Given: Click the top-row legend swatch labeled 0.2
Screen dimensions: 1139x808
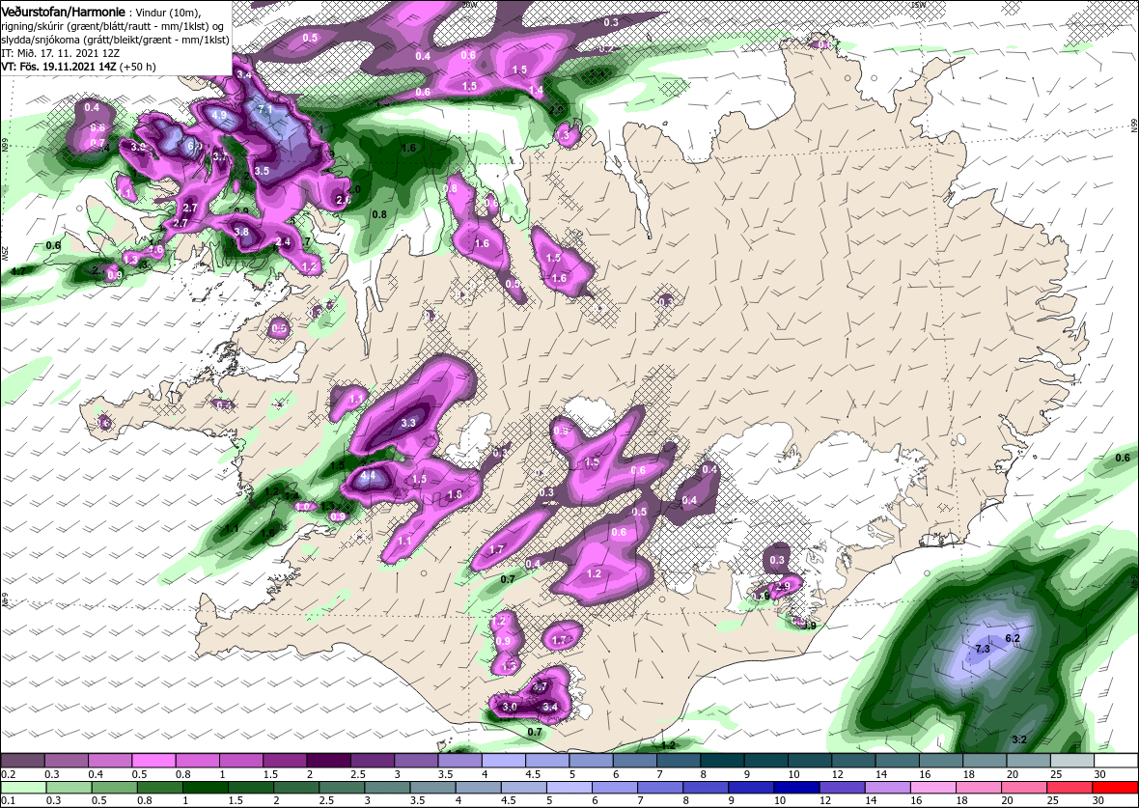Looking at the screenshot, I should tap(22, 761).
